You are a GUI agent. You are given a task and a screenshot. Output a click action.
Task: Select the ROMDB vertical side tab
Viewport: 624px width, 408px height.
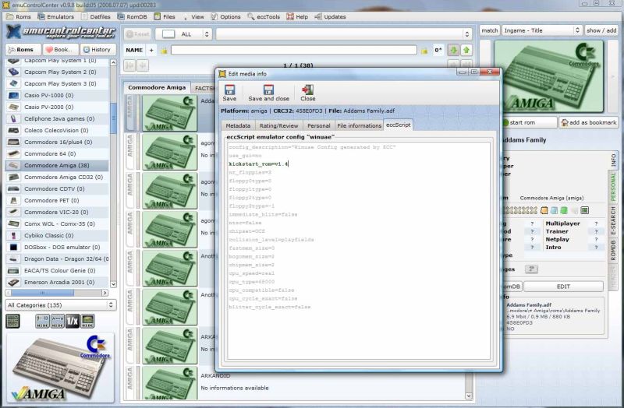click(x=613, y=250)
